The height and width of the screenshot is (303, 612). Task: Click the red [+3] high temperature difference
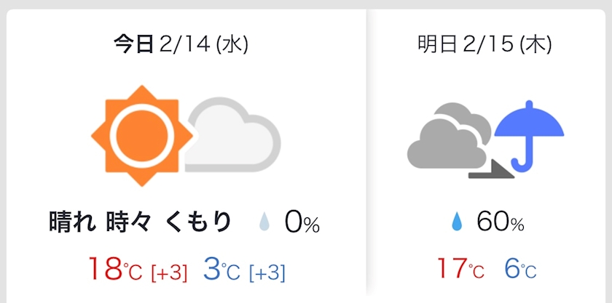coord(169,272)
